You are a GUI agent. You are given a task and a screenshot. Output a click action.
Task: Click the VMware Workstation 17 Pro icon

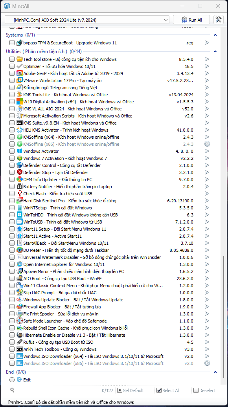(x=20, y=81)
